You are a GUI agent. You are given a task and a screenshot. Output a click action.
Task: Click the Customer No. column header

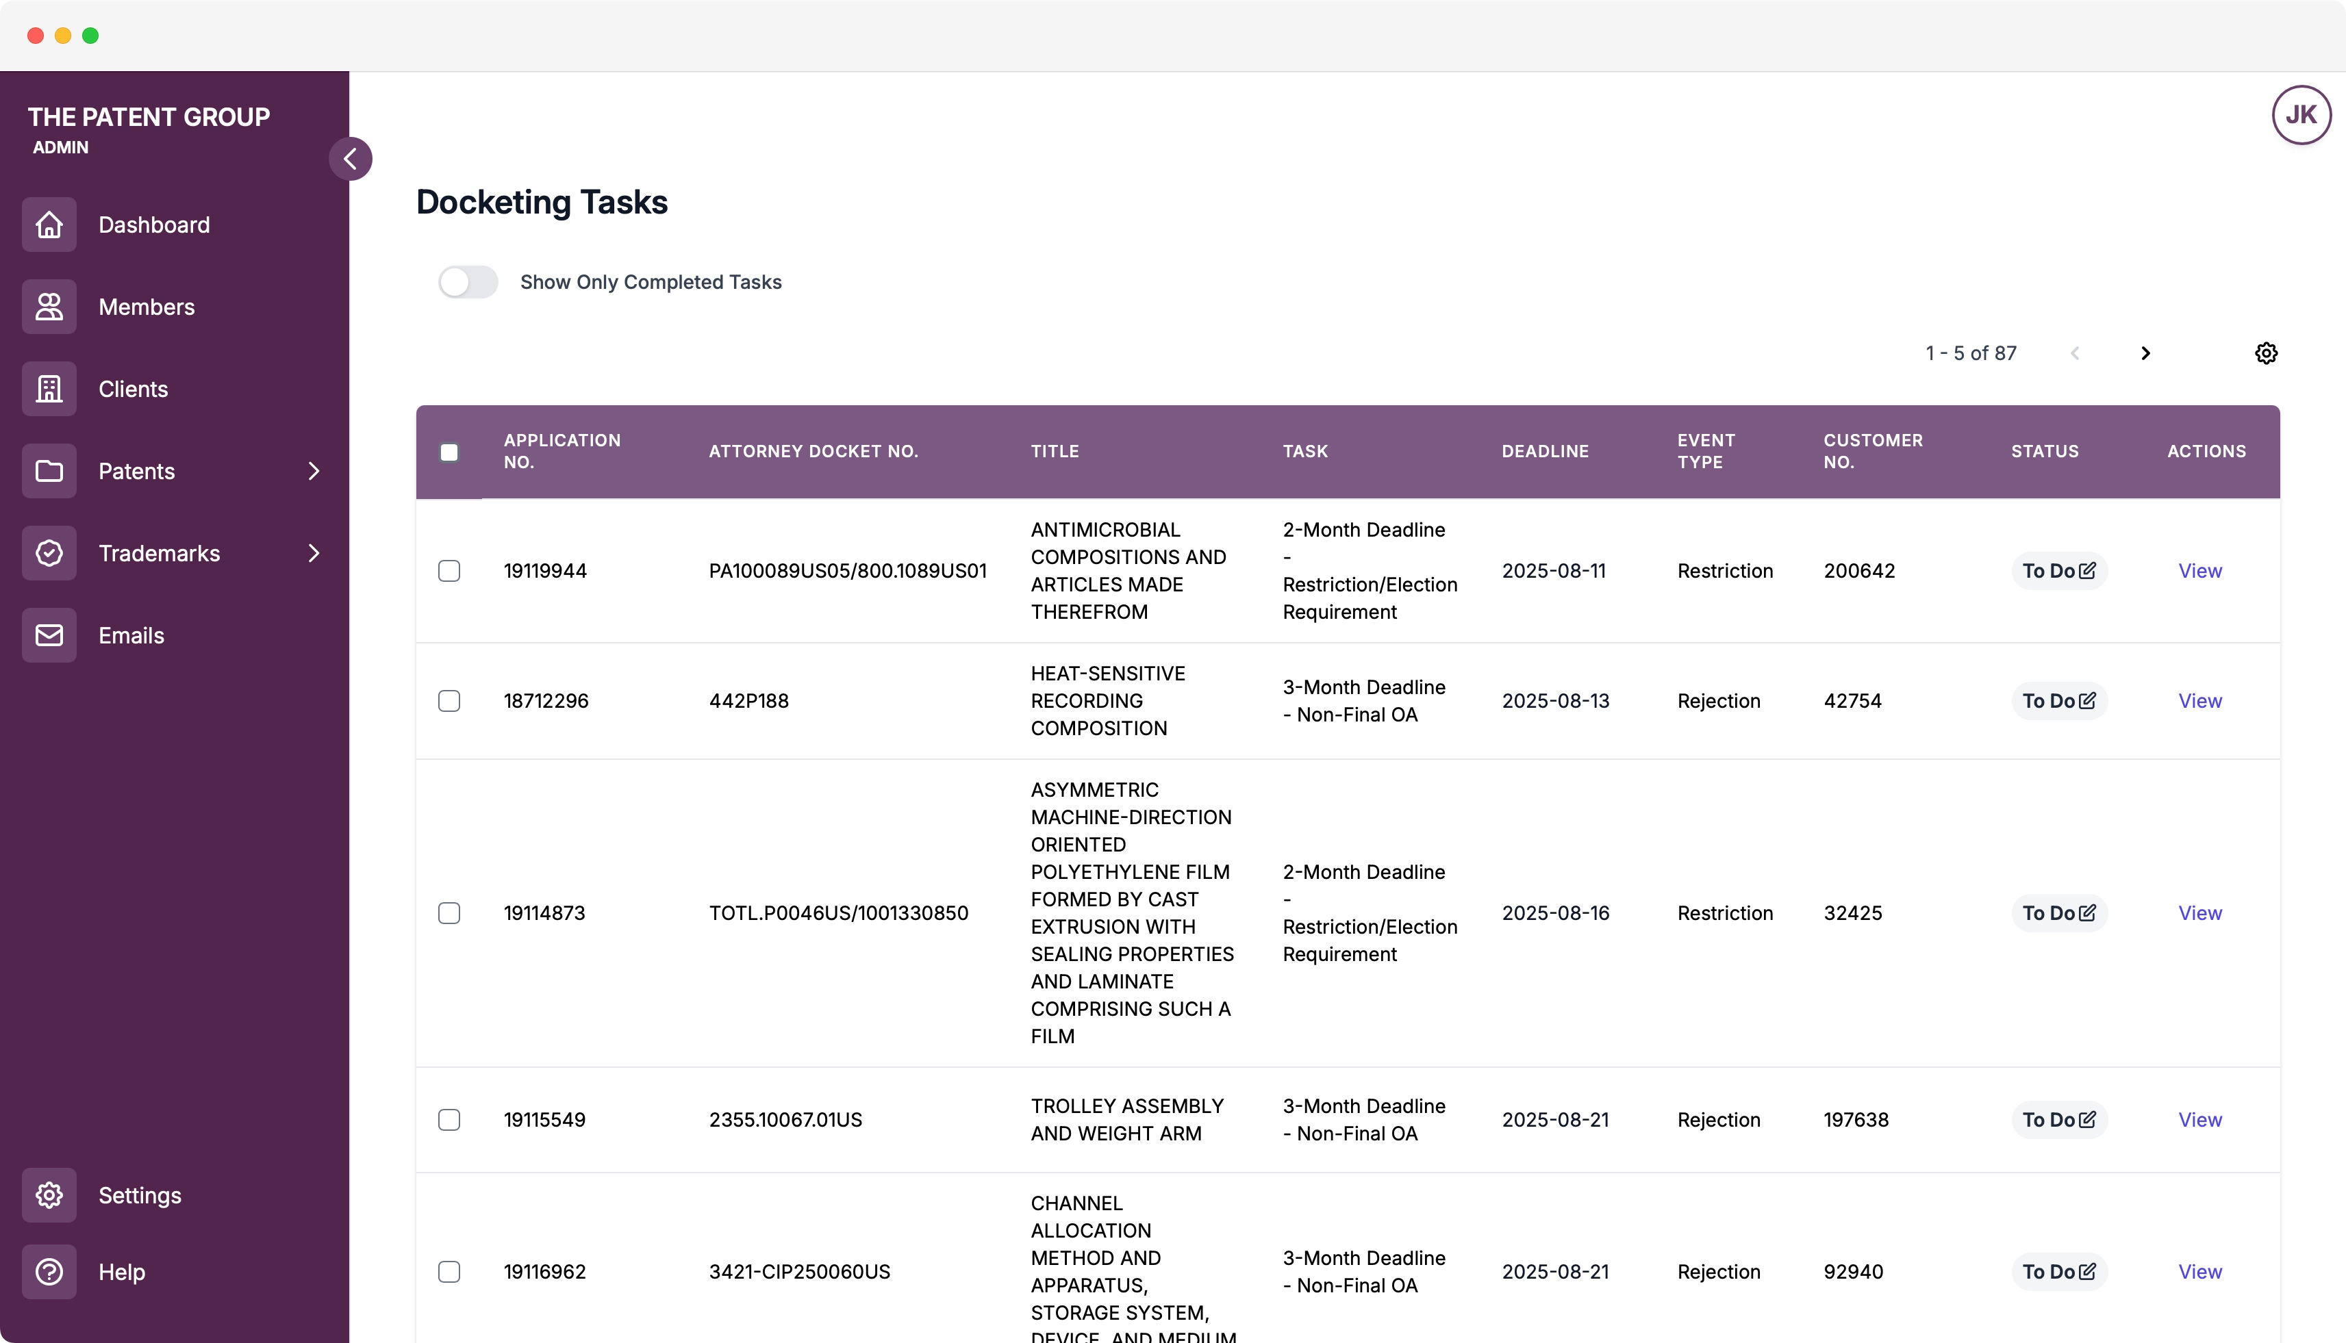[x=1873, y=451]
